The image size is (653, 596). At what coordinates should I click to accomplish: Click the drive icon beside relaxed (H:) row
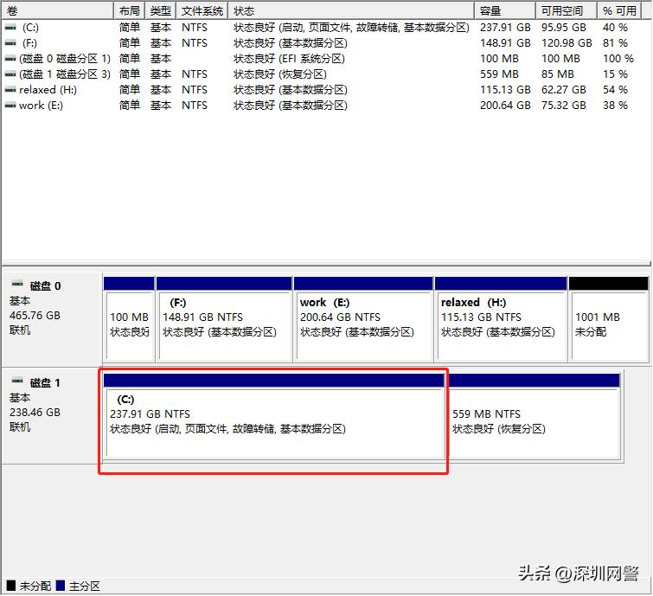10,90
